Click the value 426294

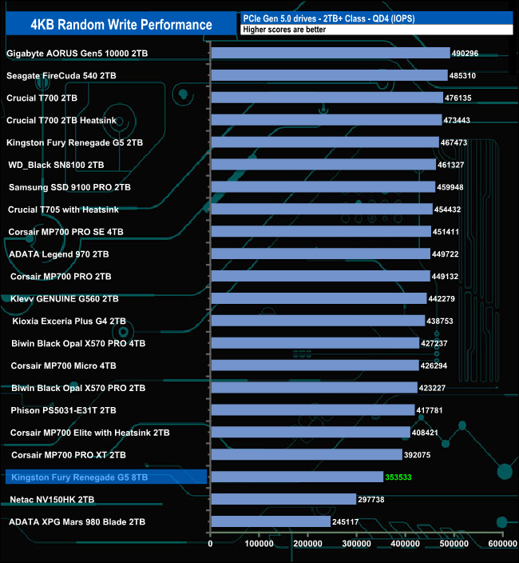pyautogui.click(x=434, y=365)
